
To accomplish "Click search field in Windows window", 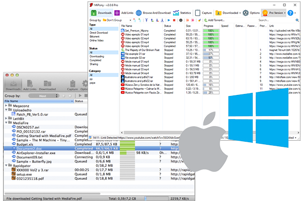I will (x=276, y=20).
